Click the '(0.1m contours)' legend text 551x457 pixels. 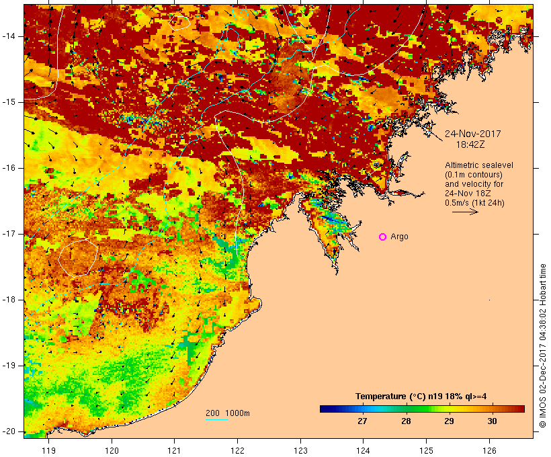point(474,175)
